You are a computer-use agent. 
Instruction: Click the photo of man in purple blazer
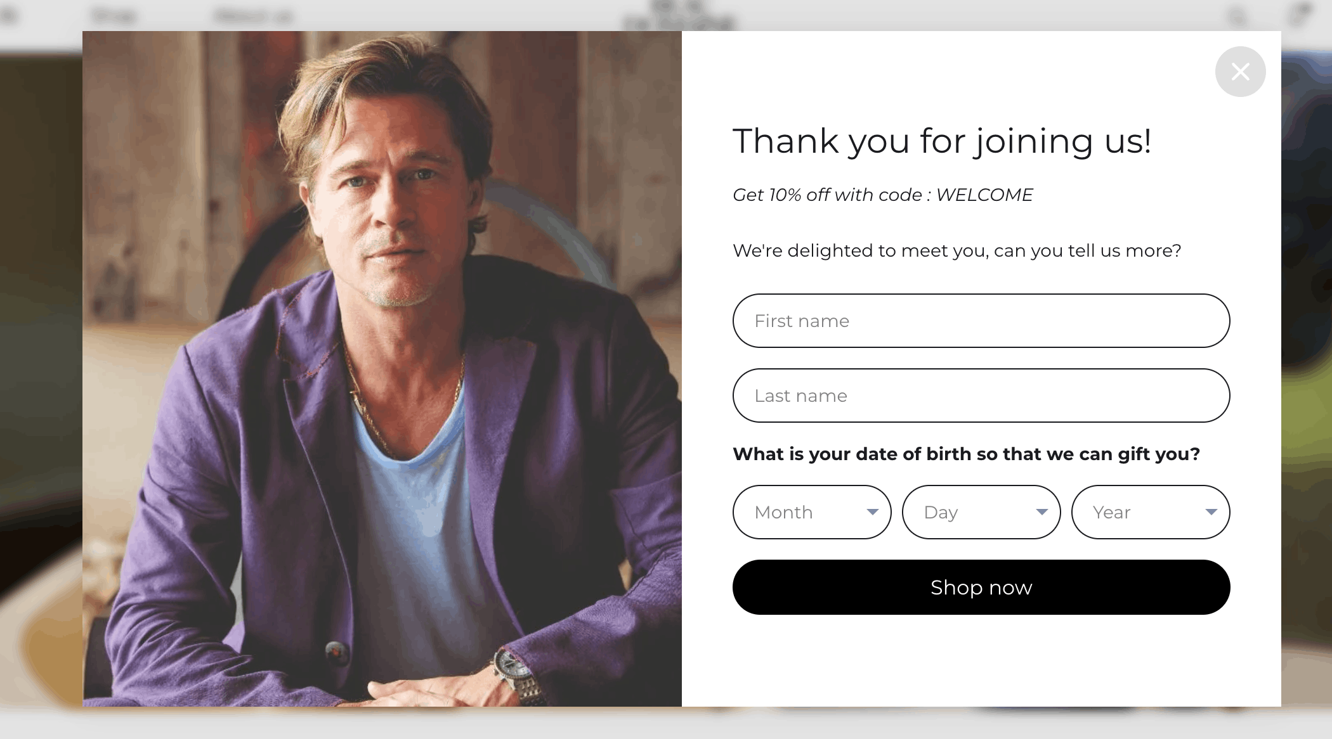[382, 368]
